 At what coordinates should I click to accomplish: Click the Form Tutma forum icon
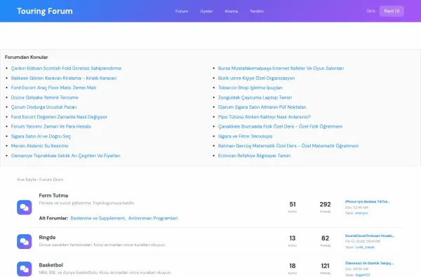coord(24,207)
